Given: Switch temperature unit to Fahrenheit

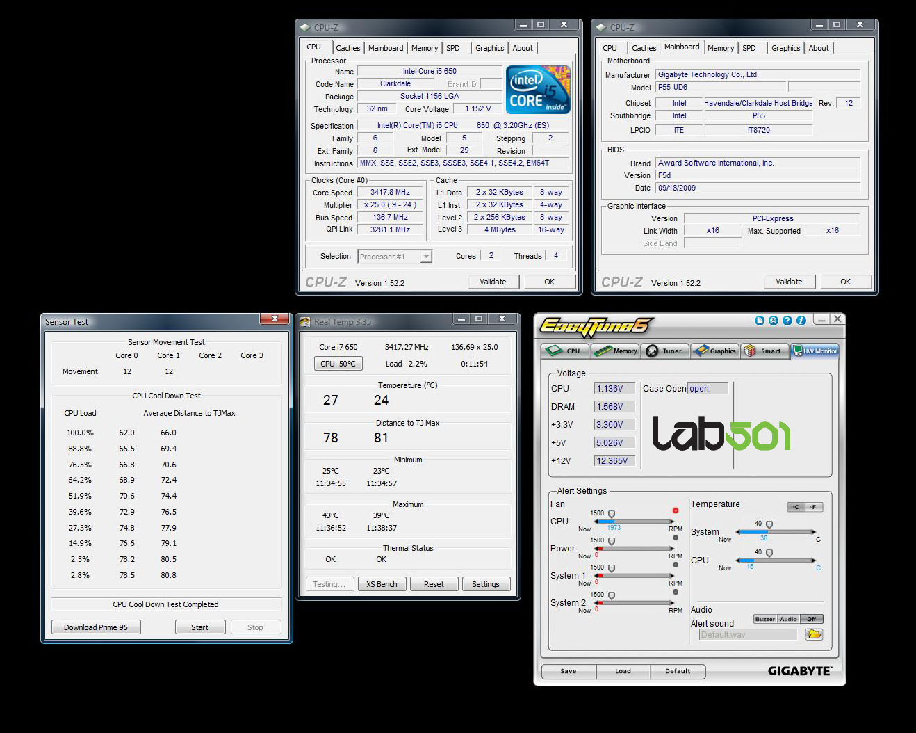Looking at the screenshot, I should click(x=814, y=507).
